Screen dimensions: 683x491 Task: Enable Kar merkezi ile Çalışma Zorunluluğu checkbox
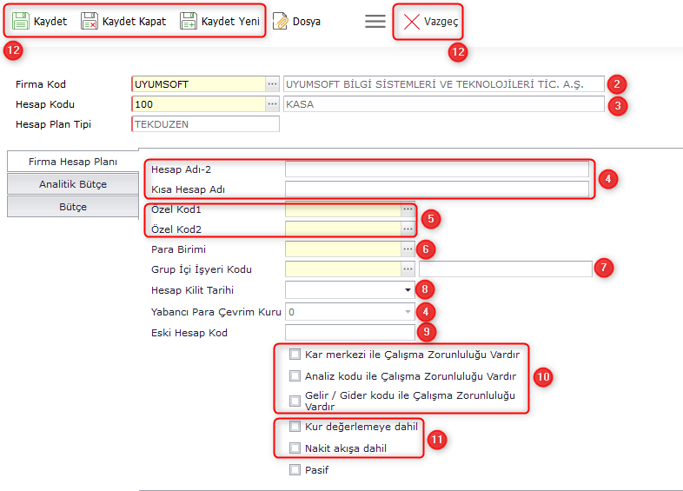pyautogui.click(x=295, y=355)
